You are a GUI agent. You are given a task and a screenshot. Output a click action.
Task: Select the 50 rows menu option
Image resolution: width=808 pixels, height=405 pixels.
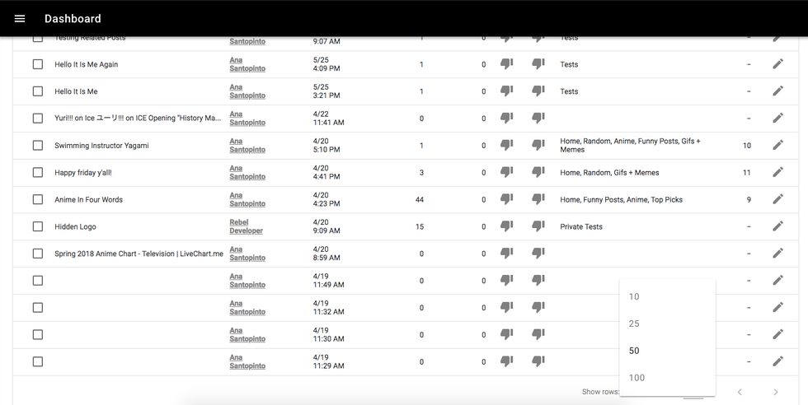click(634, 351)
